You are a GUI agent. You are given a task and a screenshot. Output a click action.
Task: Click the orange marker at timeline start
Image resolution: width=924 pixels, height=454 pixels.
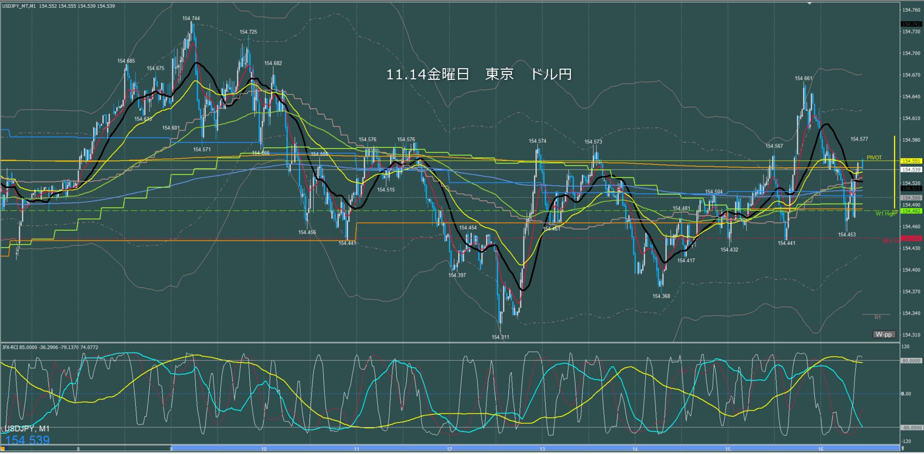click(3, 448)
